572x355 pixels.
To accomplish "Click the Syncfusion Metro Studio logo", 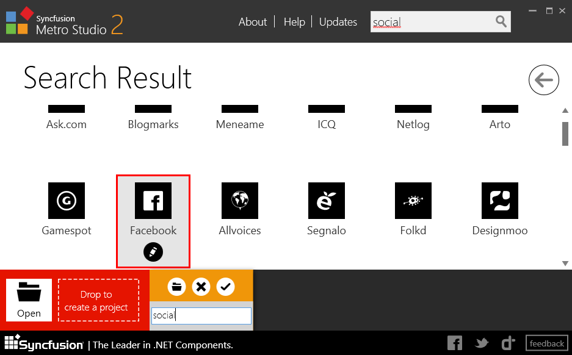I will tap(64, 21).
